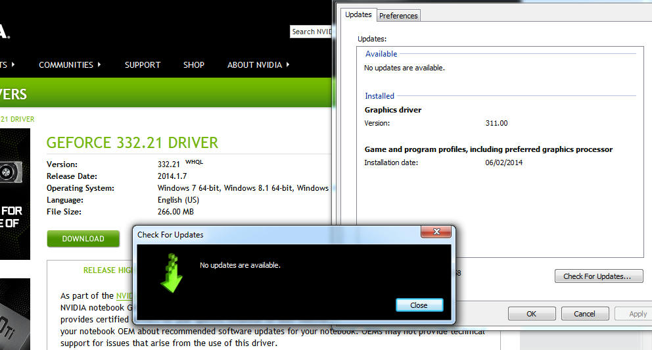Open the SUPPORT menu item
The image size is (652, 350).
(x=143, y=64)
